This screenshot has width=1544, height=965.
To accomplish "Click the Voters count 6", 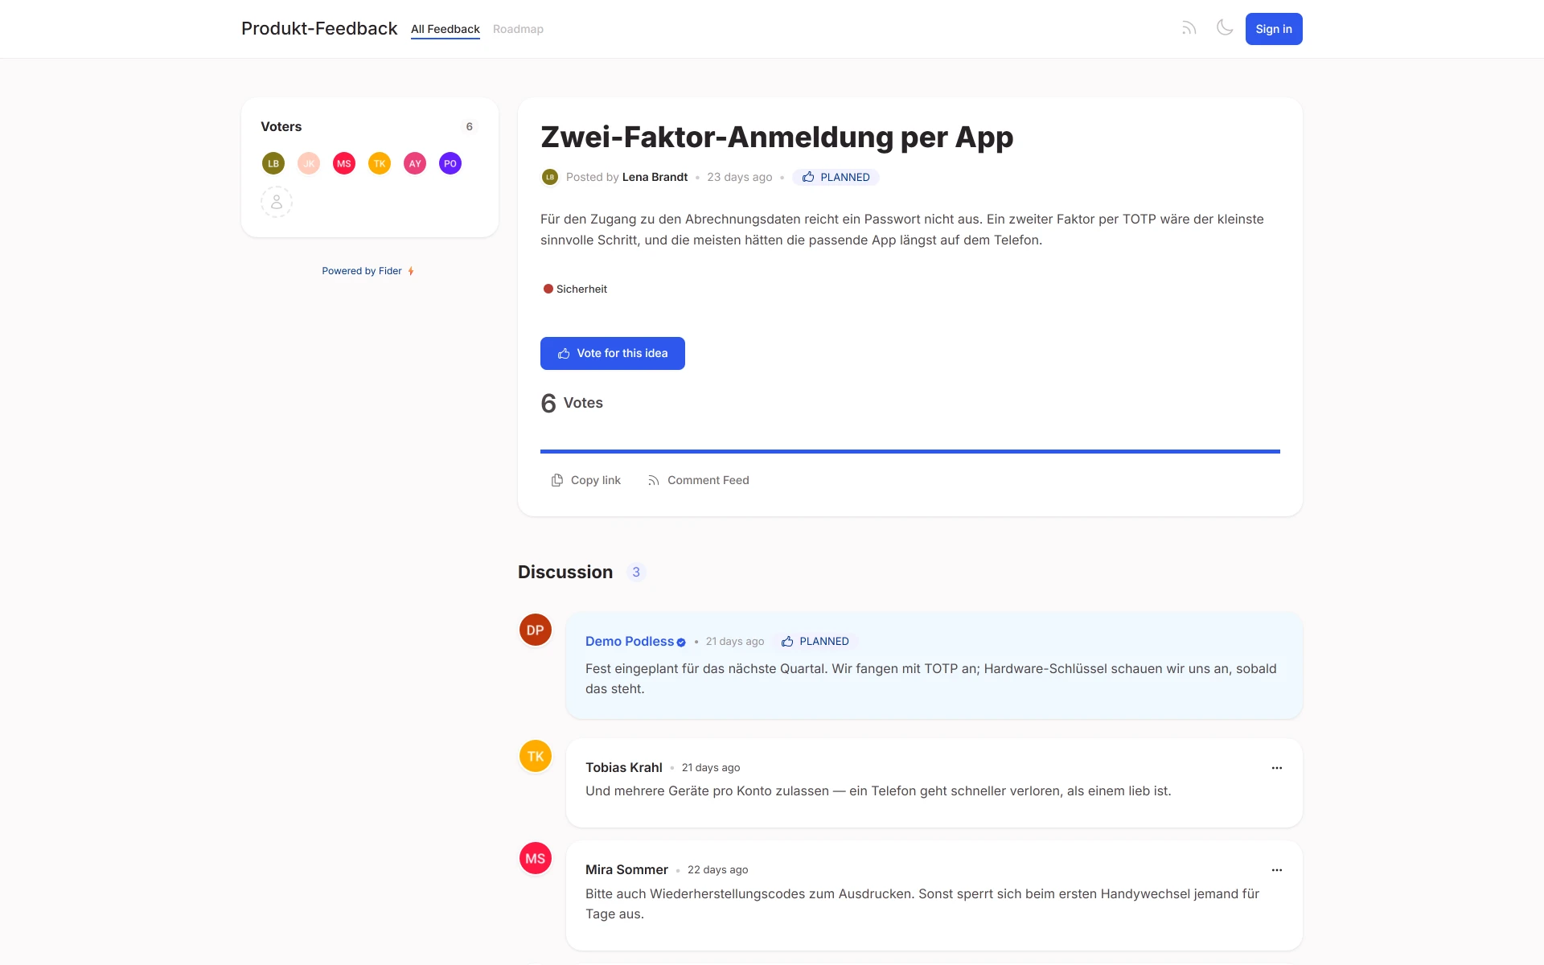I will click(x=470, y=126).
